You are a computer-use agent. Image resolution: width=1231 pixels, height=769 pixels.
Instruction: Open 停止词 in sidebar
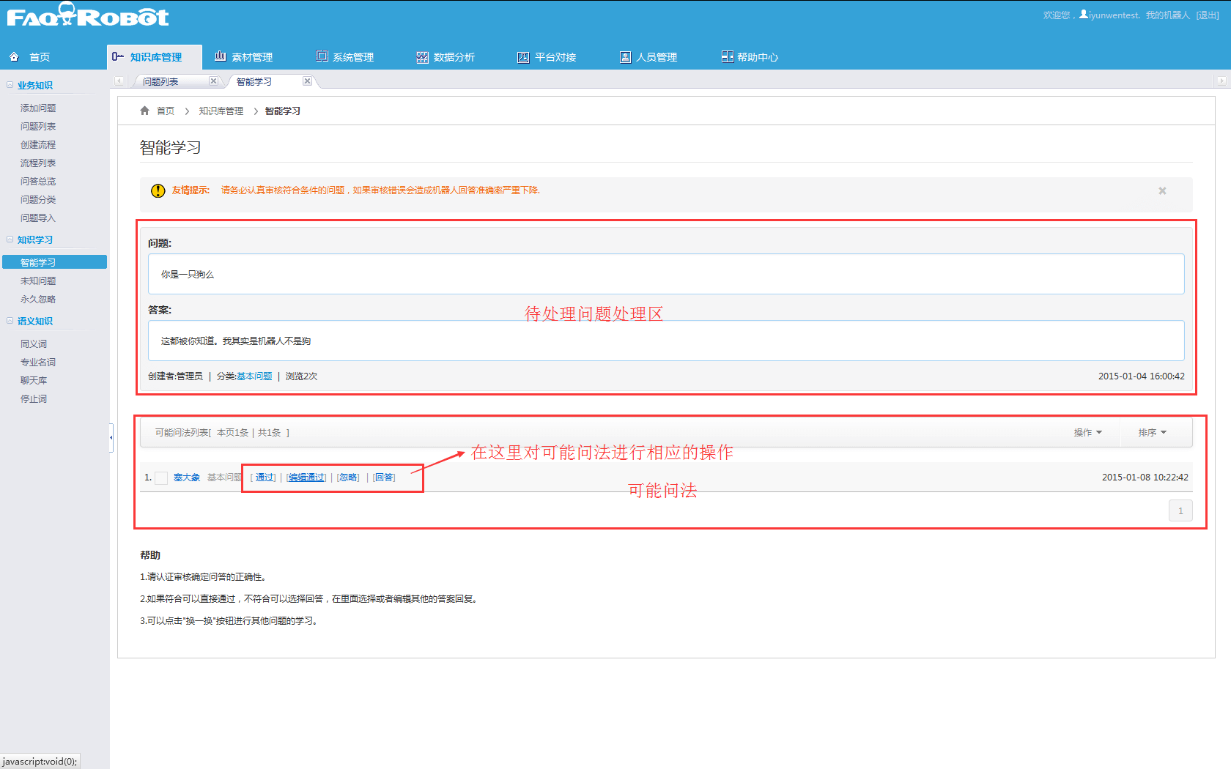(34, 399)
